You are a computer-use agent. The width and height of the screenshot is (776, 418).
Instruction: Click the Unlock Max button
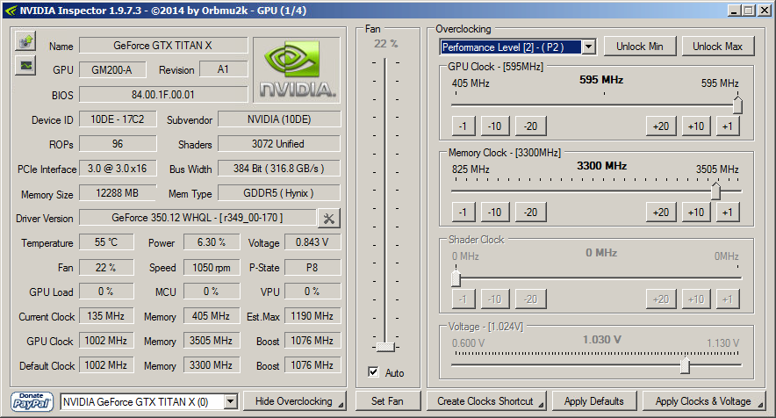click(x=717, y=47)
